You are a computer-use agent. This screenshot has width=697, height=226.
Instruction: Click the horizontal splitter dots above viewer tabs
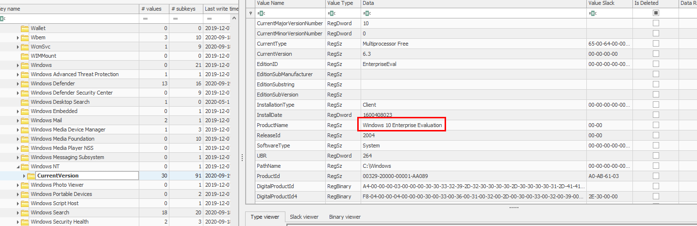pos(514,207)
